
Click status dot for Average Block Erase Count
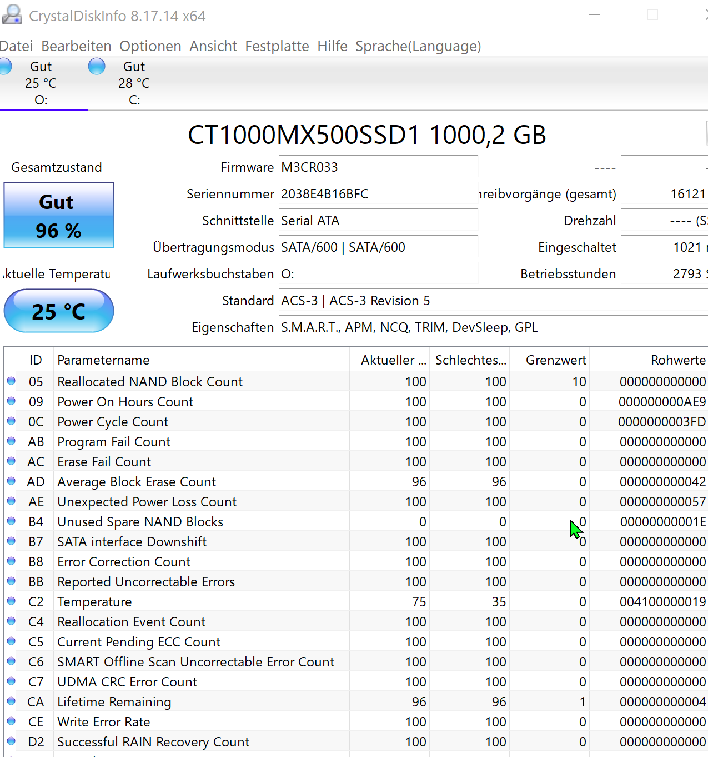[11, 481]
